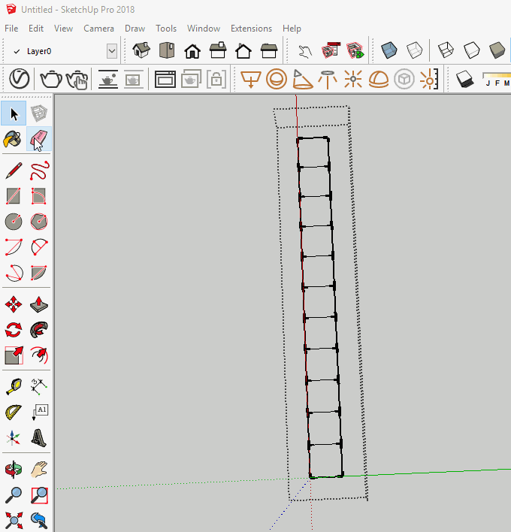This screenshot has width=511, height=532.
Task: Click the Zoom Extents icon
Action: coord(14,519)
